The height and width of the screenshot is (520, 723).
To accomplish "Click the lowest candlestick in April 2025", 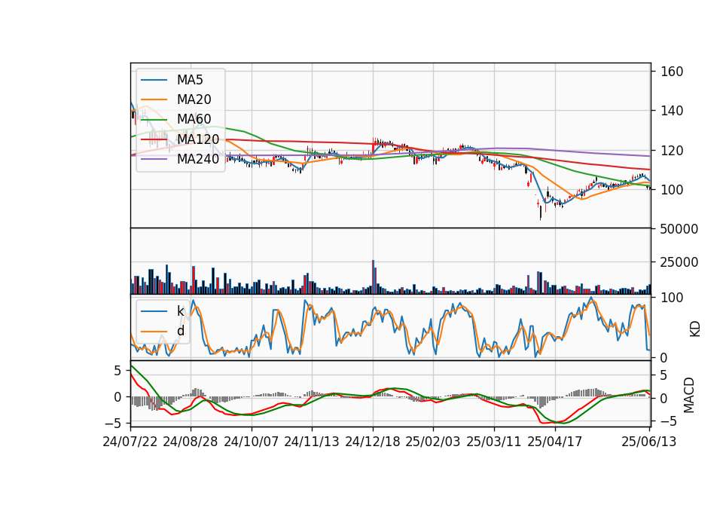I will click(x=541, y=213).
